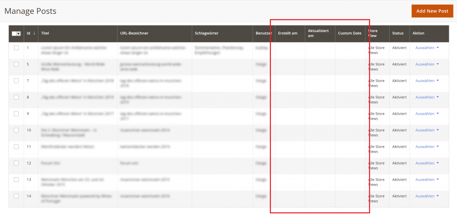Tick the checkbox for post Id 11
The width and height of the screenshot is (457, 223).
17,146
